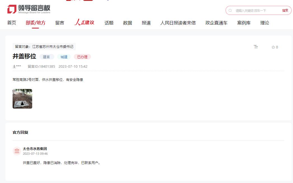Click the 建言 category tag
Viewport: 293px width, 183px height.
pyautogui.click(x=46, y=57)
